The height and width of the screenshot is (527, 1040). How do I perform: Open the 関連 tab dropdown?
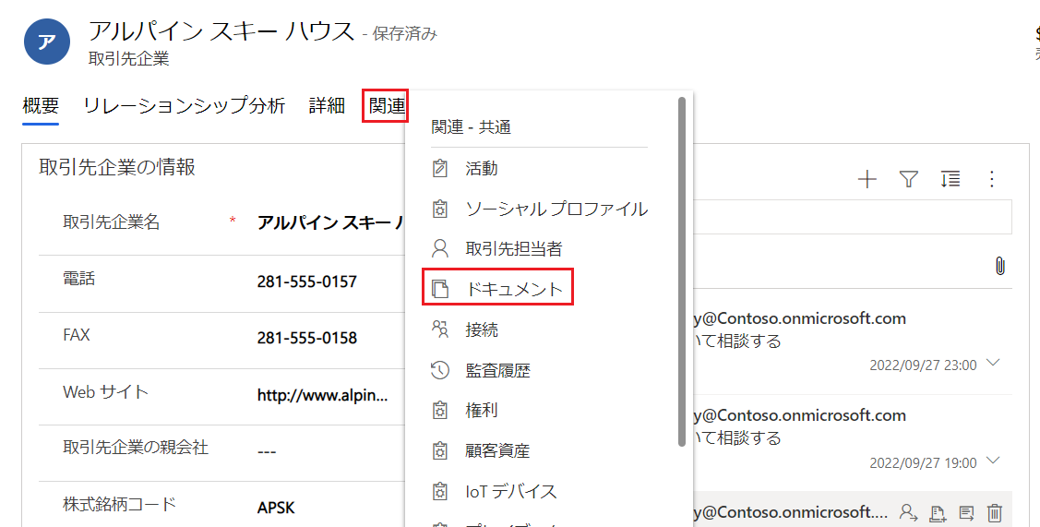point(386,105)
